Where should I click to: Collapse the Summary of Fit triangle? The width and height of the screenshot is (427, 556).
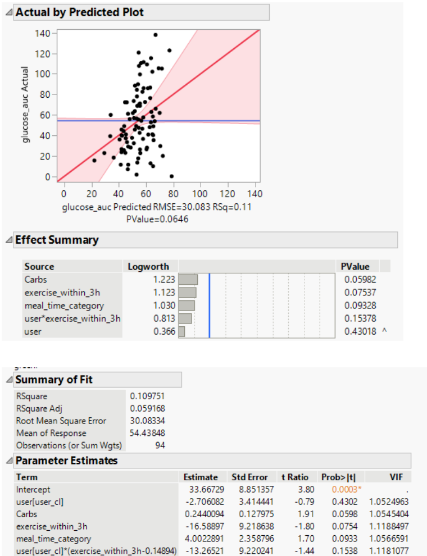click(x=8, y=380)
